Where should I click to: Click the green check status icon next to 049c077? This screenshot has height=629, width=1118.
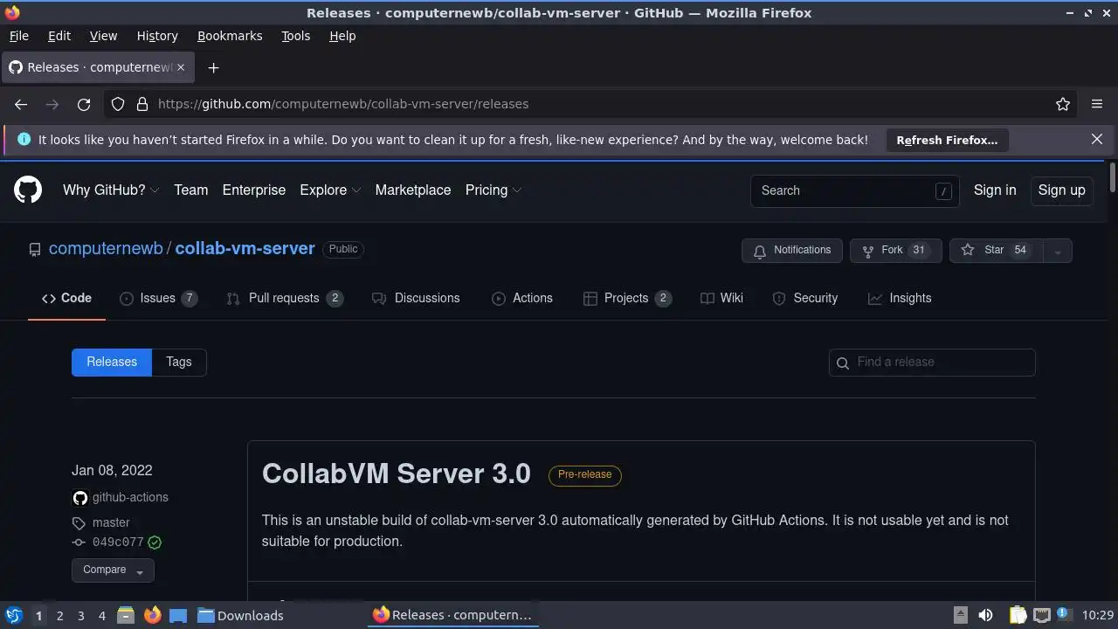155,543
